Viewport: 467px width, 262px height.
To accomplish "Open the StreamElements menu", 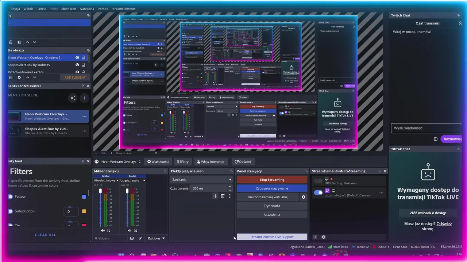I will coord(123,9).
